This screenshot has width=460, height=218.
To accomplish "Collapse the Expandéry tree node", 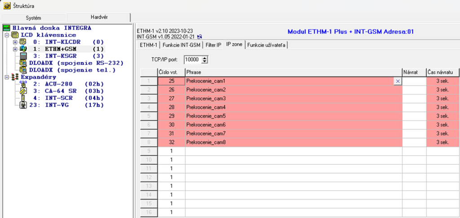I will click(6, 77).
